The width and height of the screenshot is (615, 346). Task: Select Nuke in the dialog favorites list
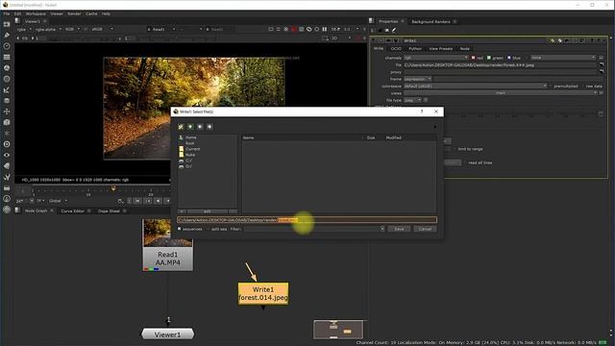coord(190,155)
